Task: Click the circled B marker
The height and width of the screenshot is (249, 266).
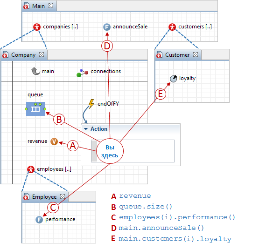Action: [x=59, y=120]
